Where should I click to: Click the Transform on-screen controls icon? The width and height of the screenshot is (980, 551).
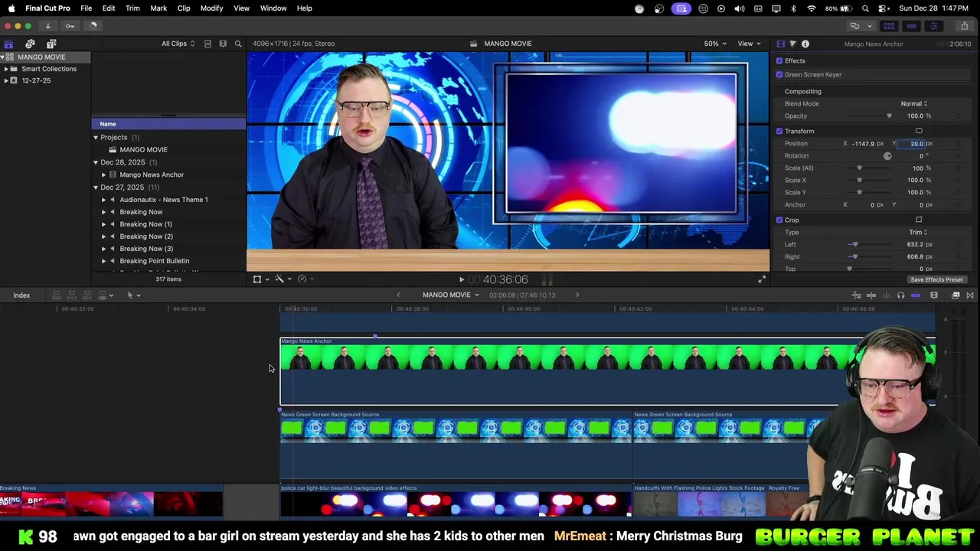(919, 131)
